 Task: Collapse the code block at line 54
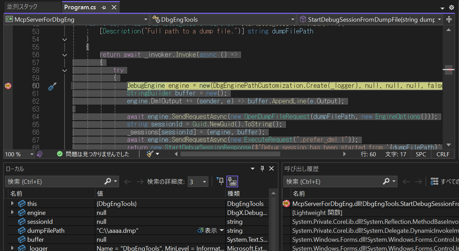(x=65, y=40)
